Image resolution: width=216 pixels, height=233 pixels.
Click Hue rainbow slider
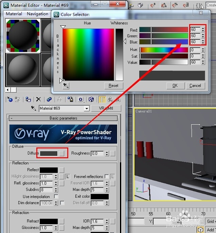coord(164,50)
